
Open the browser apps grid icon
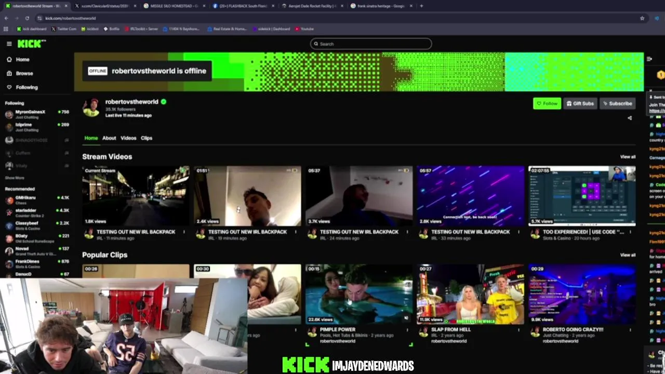6,29
